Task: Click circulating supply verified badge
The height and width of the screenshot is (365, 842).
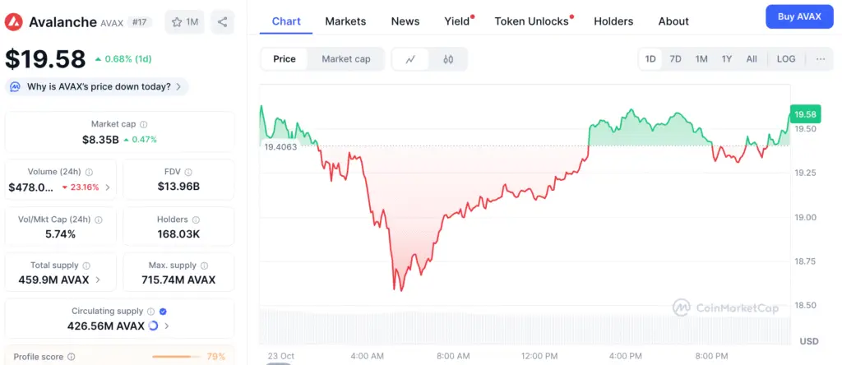Action: point(163,312)
